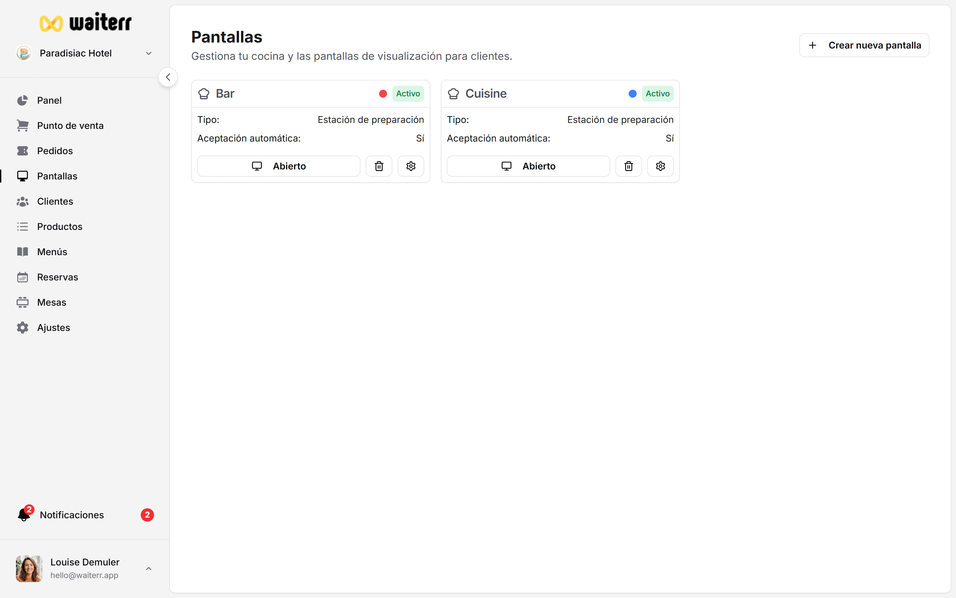Open Ajustes settings page
The width and height of the screenshot is (956, 598).
pos(85,328)
